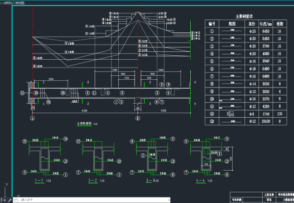Select the 根数 header cell
This screenshot has width=294, height=203.
coord(279,24)
